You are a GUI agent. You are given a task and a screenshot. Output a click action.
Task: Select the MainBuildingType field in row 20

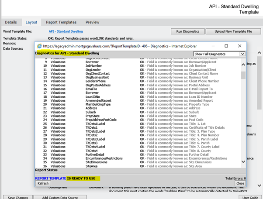98,104
